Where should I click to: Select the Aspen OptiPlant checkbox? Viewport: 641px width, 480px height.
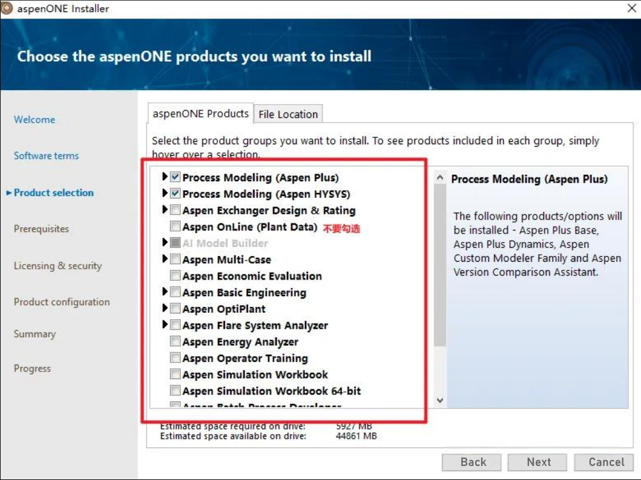tap(175, 308)
